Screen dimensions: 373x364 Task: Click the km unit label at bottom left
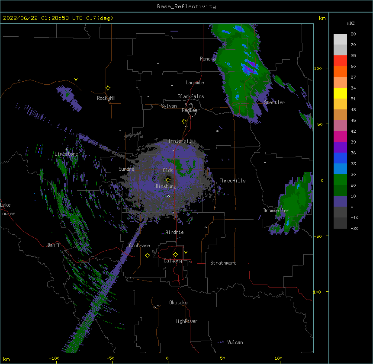pyautogui.click(x=6, y=359)
